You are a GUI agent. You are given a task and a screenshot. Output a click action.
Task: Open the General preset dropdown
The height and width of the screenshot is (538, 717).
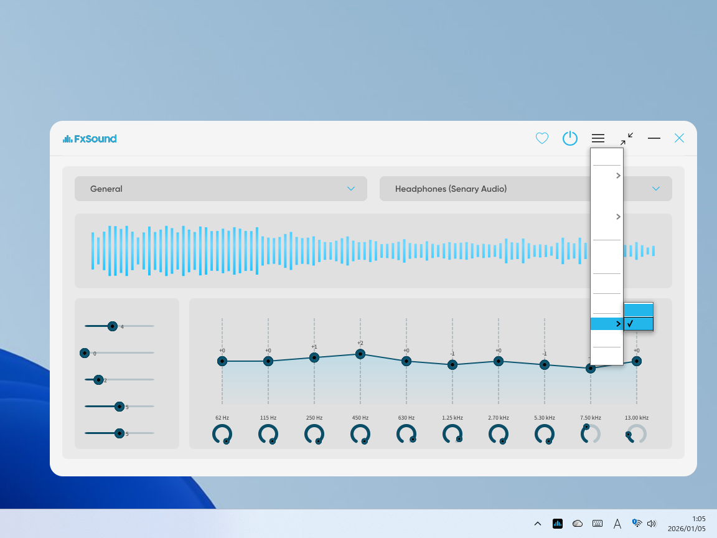221,189
